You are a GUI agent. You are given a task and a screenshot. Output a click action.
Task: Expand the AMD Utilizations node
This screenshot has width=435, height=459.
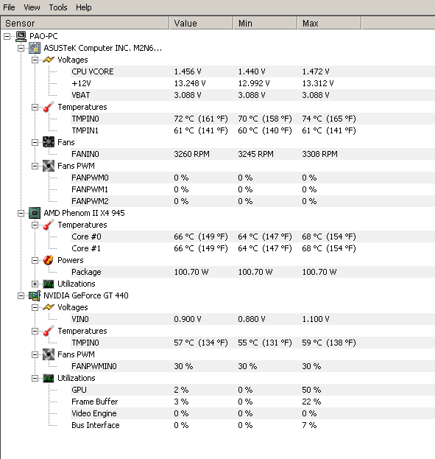[35, 284]
